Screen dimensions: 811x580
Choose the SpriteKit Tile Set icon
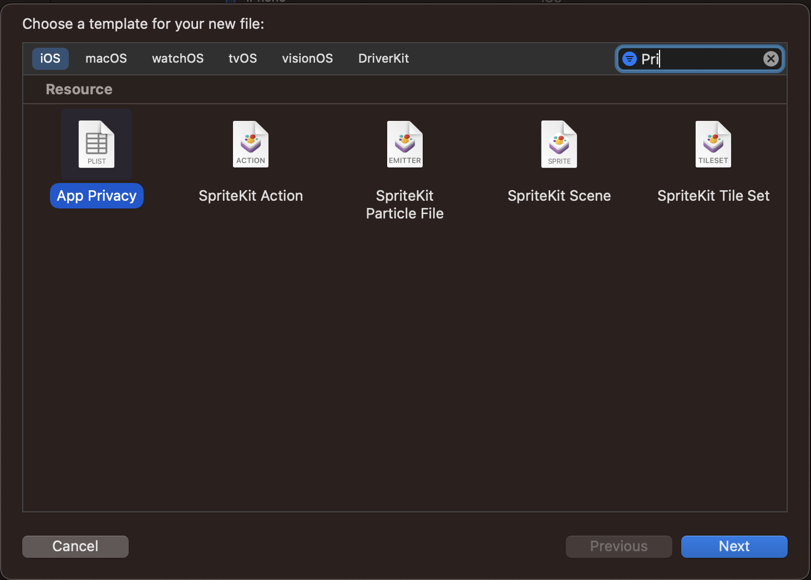coord(713,144)
